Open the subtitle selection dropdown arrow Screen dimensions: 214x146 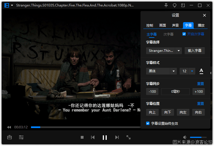point(179,51)
